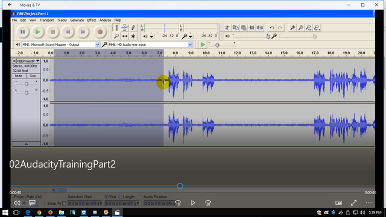
Task: Click the Undo arrow icon
Action: [x=272, y=28]
